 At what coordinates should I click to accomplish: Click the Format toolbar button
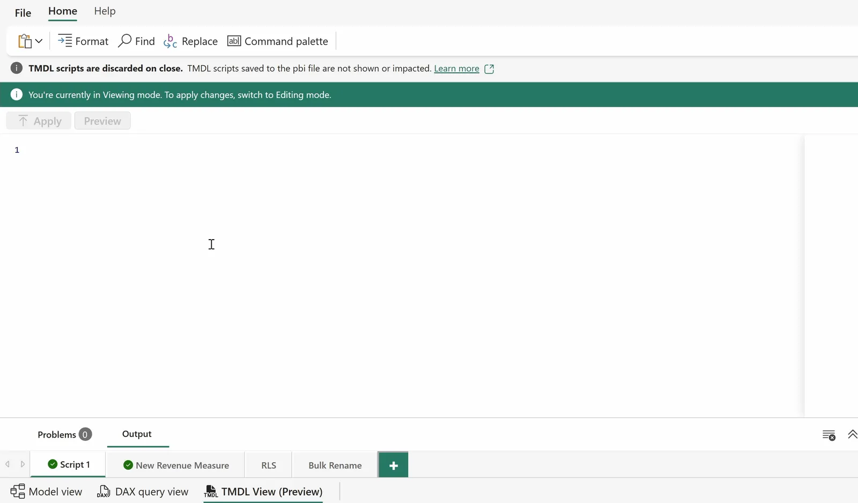(83, 41)
